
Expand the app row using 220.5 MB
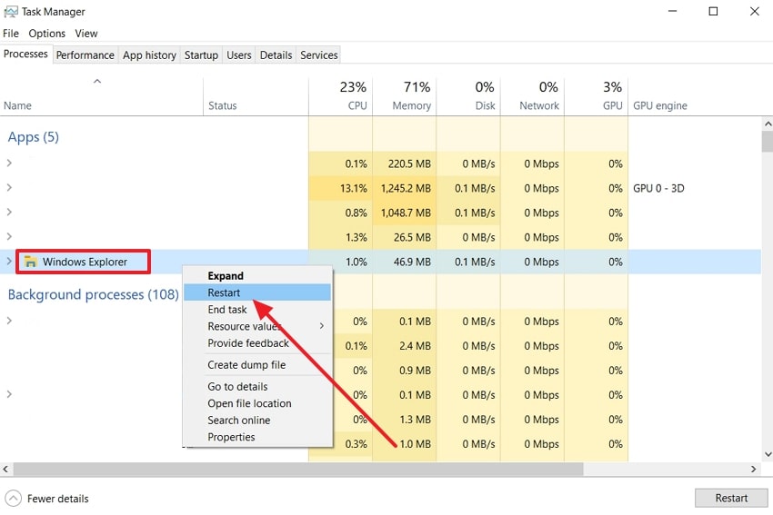[x=9, y=163]
